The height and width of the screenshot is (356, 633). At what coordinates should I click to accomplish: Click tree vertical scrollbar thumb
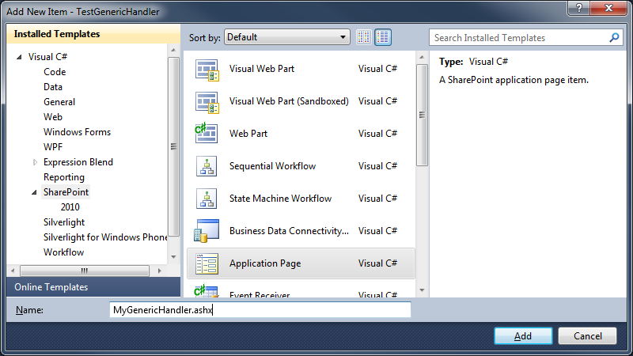(173, 146)
